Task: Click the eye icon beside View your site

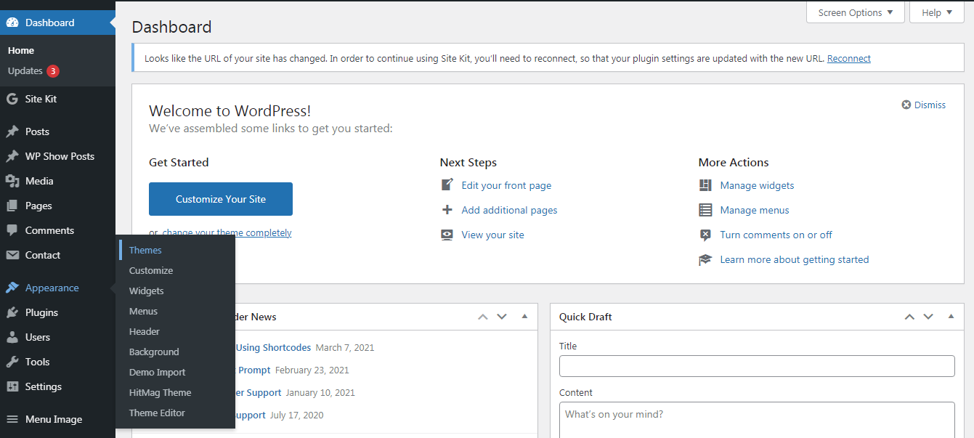Action: (447, 235)
